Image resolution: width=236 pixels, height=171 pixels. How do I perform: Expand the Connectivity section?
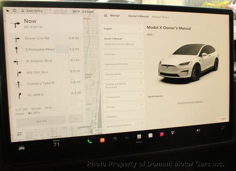tap(124, 97)
